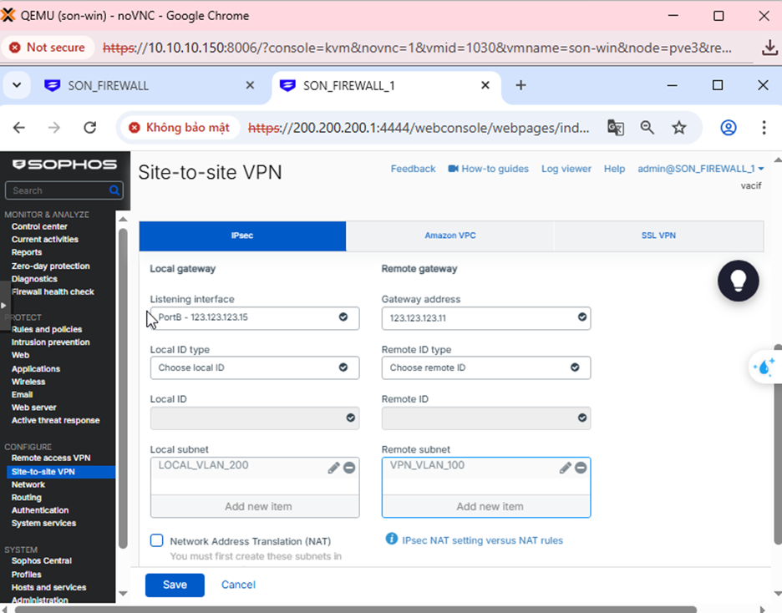
Task: Click pencil edit icon for LOCAL_VLAN_200
Action: pos(333,468)
